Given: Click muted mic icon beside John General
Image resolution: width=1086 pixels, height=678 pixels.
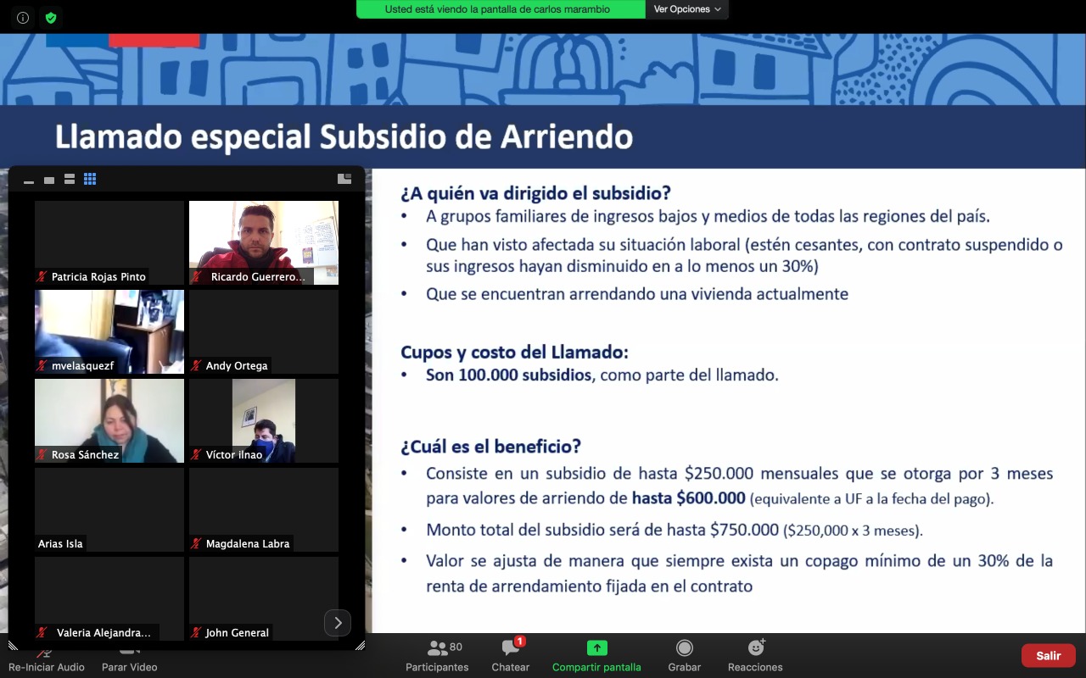Looking at the screenshot, I should (x=197, y=633).
